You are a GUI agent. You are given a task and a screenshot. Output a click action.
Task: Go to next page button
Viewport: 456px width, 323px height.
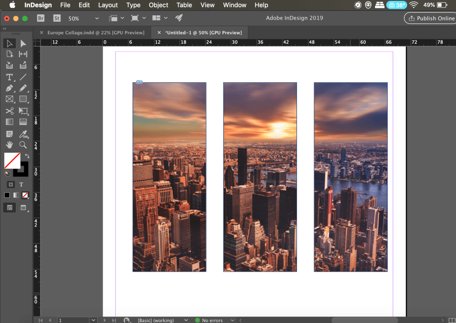105,320
